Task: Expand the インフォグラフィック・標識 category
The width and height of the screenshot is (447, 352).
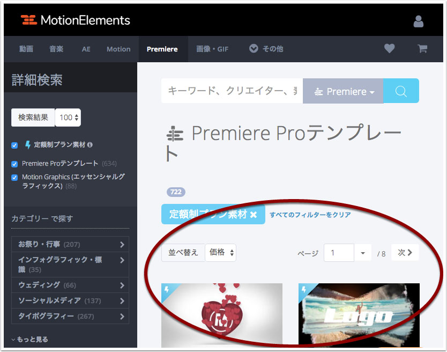Action: pos(70,265)
